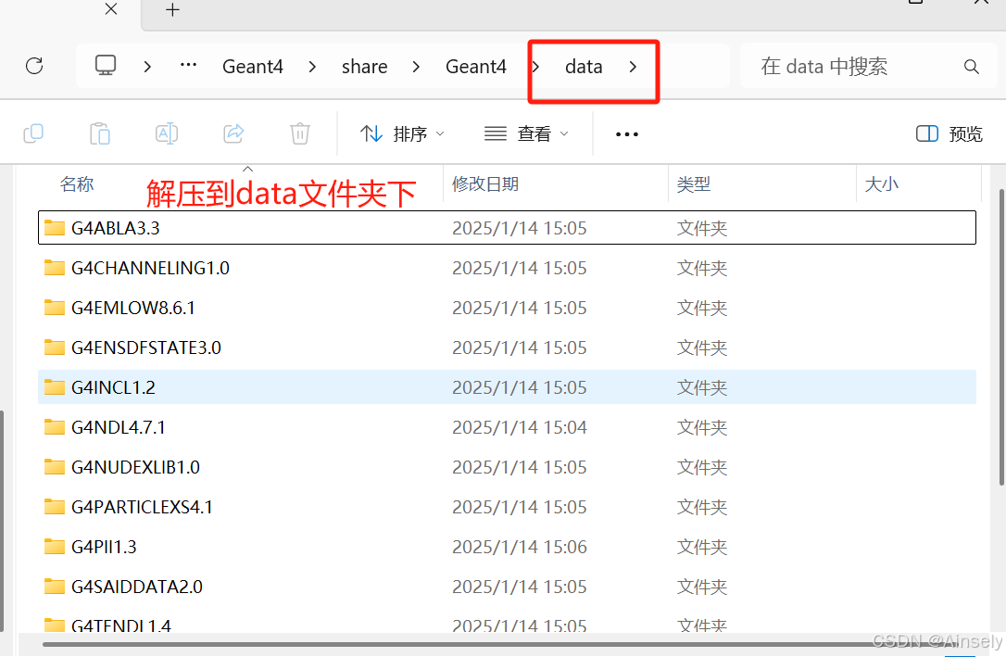Click the This PC monitor icon
The image size is (1006, 657).
pos(106,66)
